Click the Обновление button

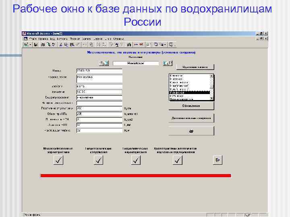click(191, 106)
